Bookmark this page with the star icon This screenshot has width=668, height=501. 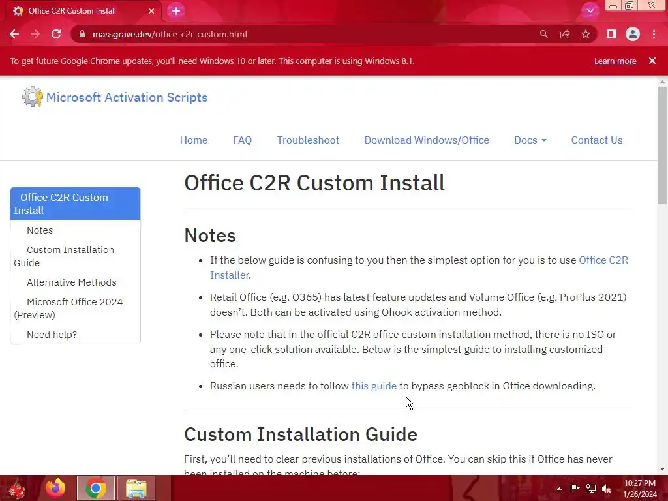pos(586,34)
